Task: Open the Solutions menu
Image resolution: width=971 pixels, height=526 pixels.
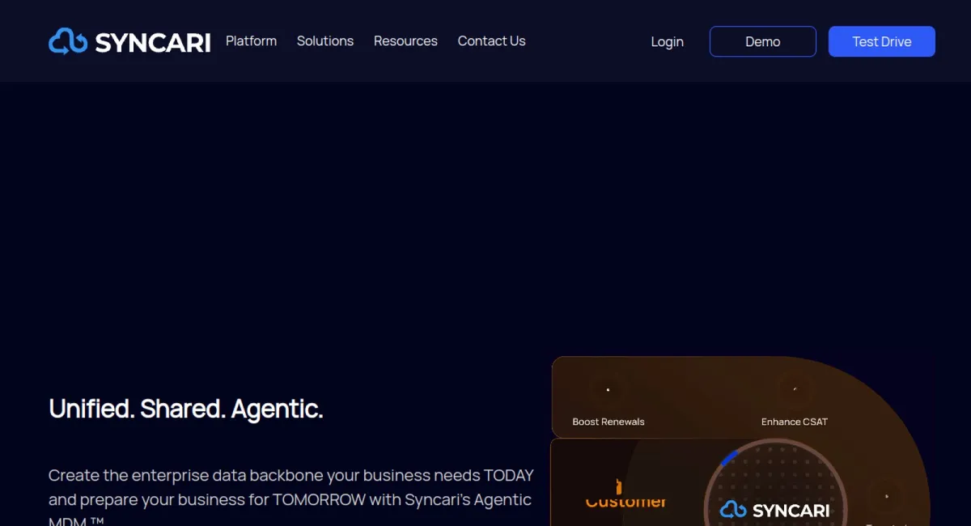Action: [x=325, y=40]
